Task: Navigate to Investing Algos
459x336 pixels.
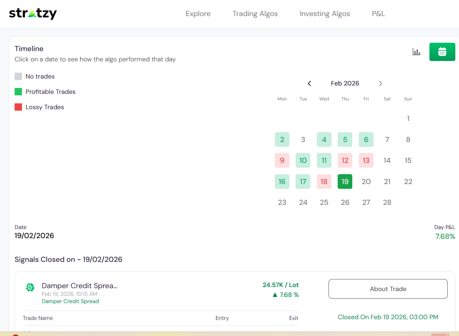Action: point(325,14)
